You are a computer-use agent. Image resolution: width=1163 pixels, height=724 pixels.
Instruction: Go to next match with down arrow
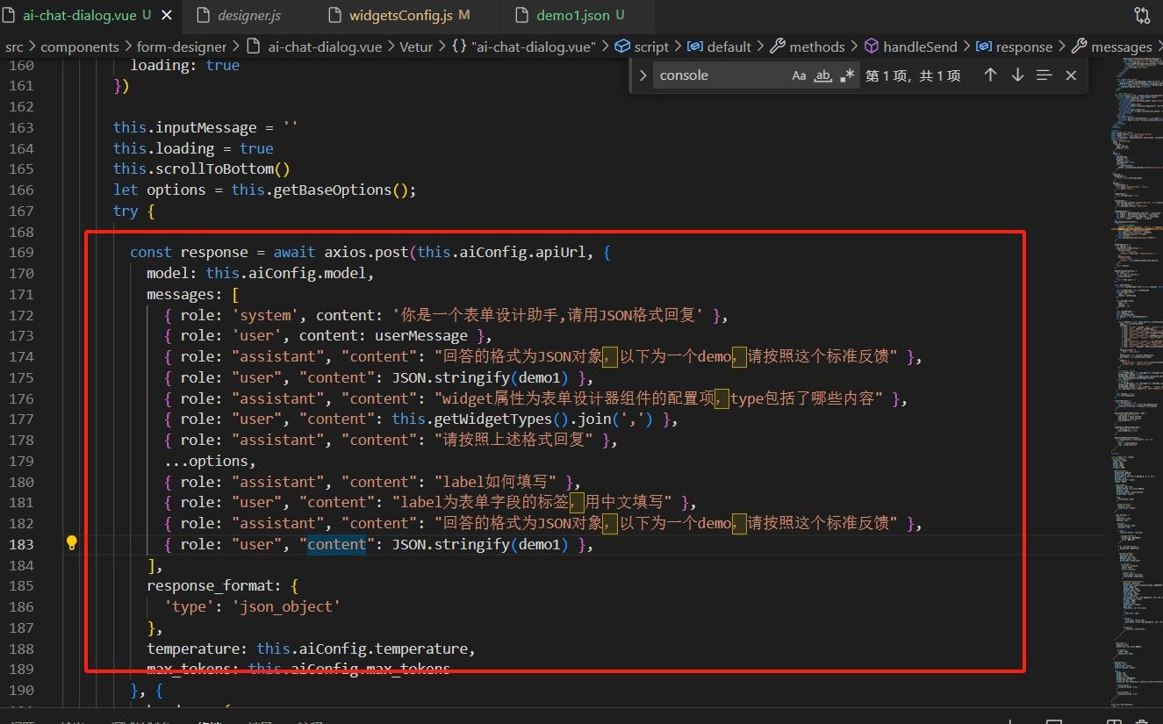1017,75
